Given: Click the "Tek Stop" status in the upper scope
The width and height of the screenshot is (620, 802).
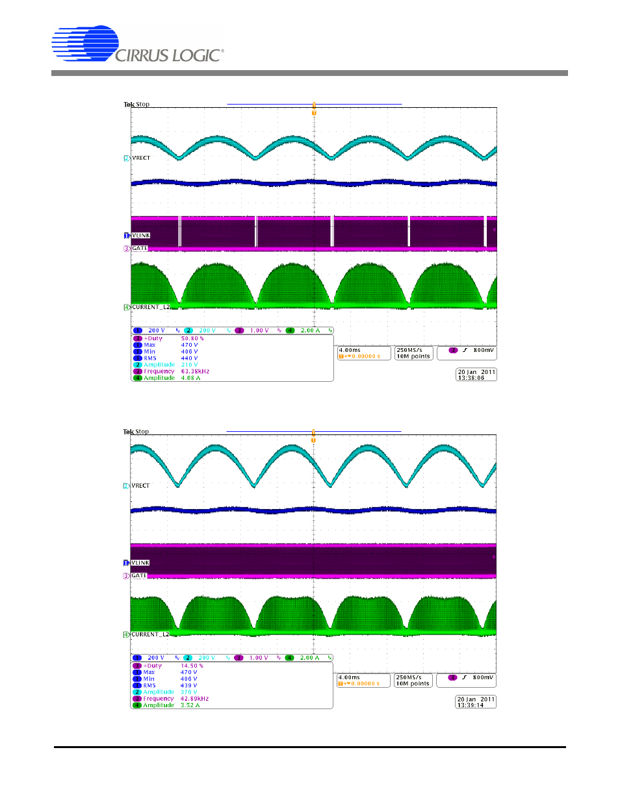Looking at the screenshot, I should point(136,104).
